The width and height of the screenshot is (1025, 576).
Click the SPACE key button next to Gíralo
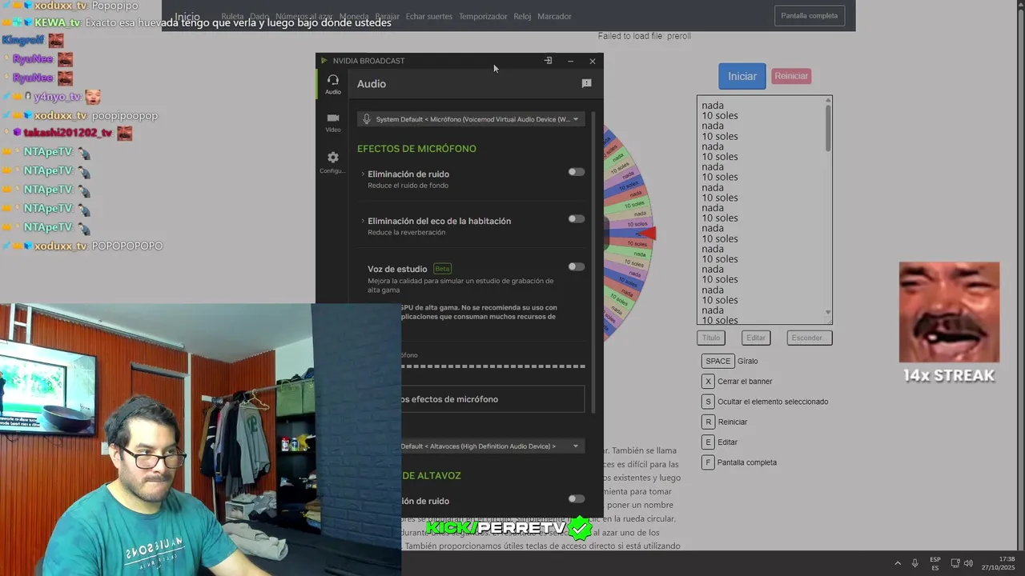click(x=718, y=361)
